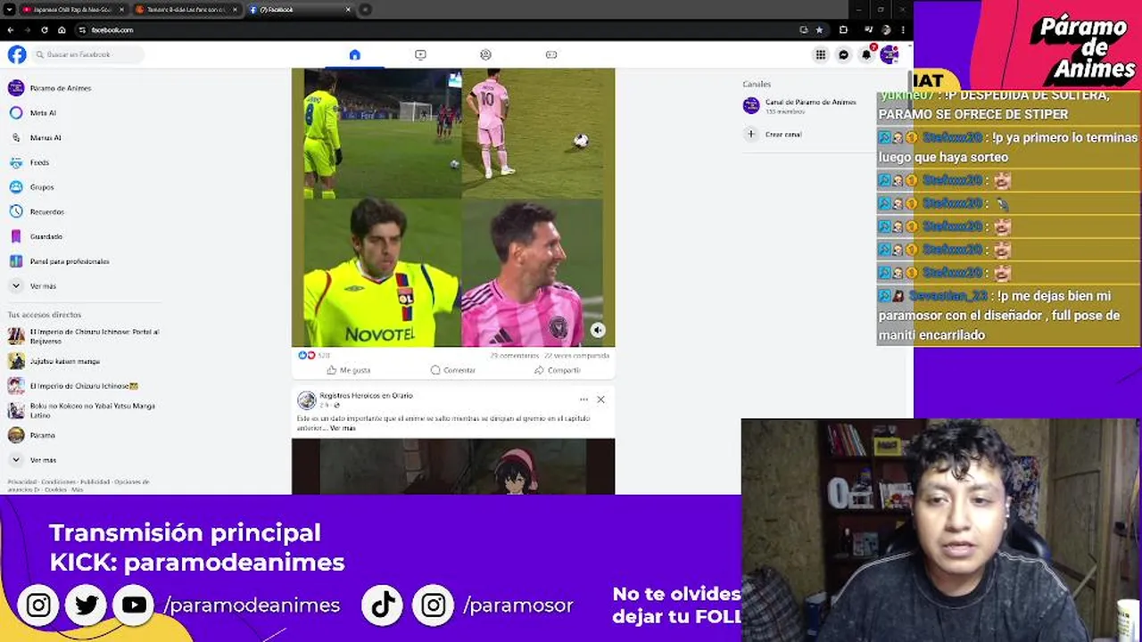Viewport: 1142px width, 642px height.
Task: Open the Gaming icon in top navigation
Action: pos(551,54)
